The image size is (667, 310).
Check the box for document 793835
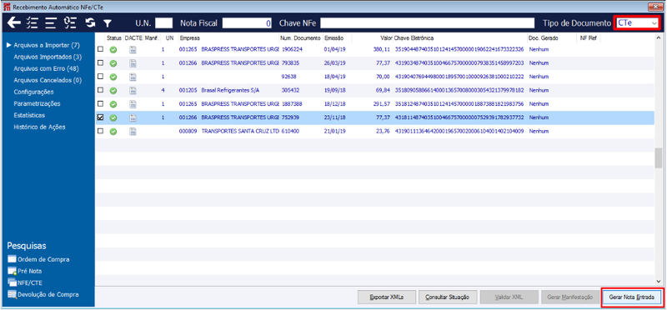[100, 63]
